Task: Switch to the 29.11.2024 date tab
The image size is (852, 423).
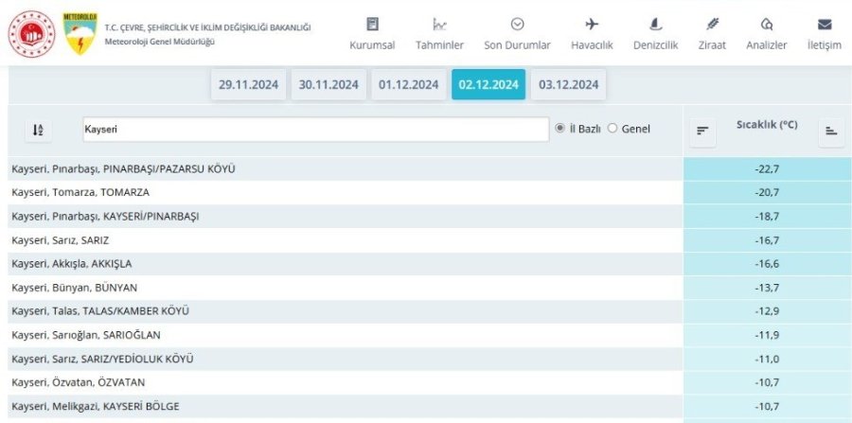Action: coord(248,84)
